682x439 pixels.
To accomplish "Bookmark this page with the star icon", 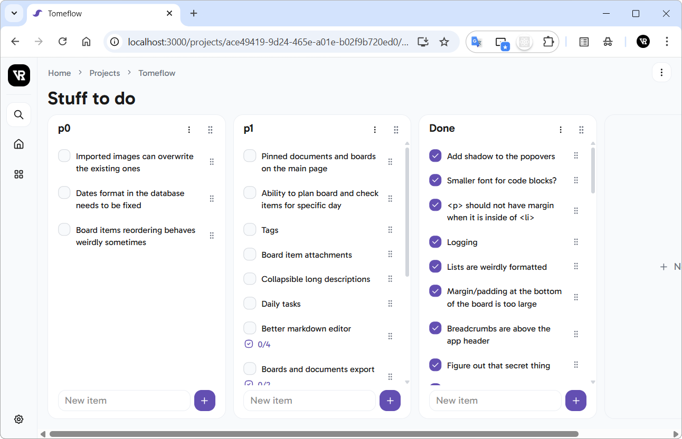I will 444,42.
